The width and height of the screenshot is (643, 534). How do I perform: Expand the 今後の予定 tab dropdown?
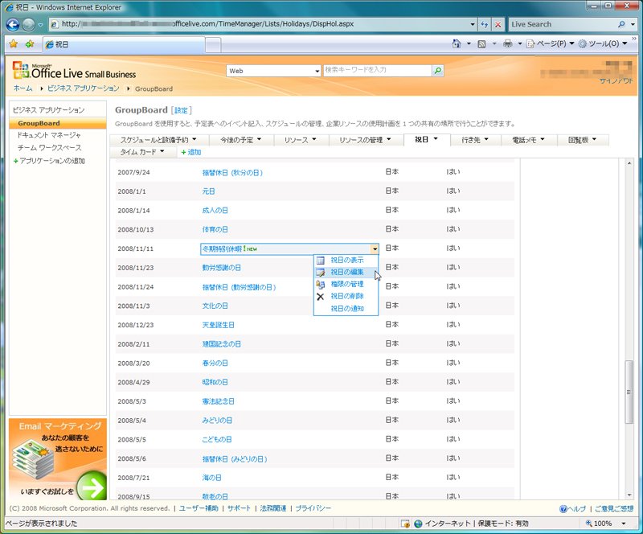click(259, 140)
